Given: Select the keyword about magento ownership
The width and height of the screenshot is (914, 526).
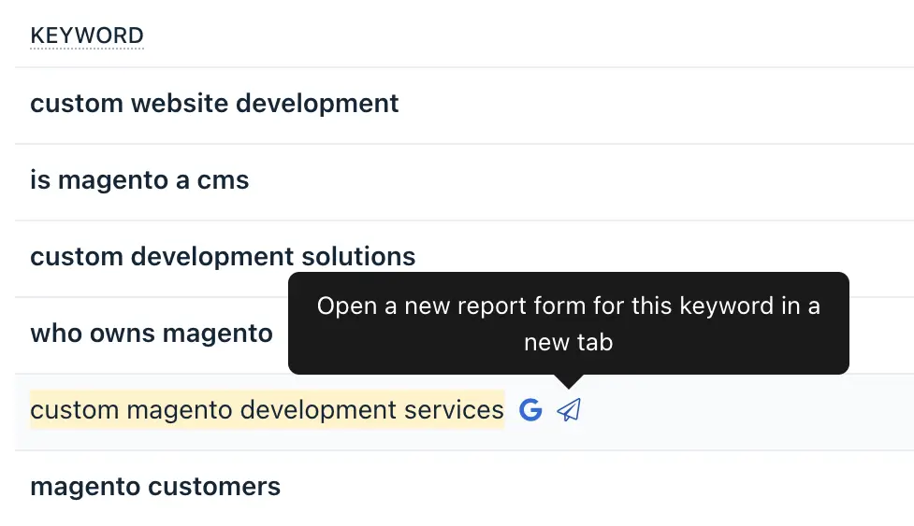Looking at the screenshot, I should [152, 334].
